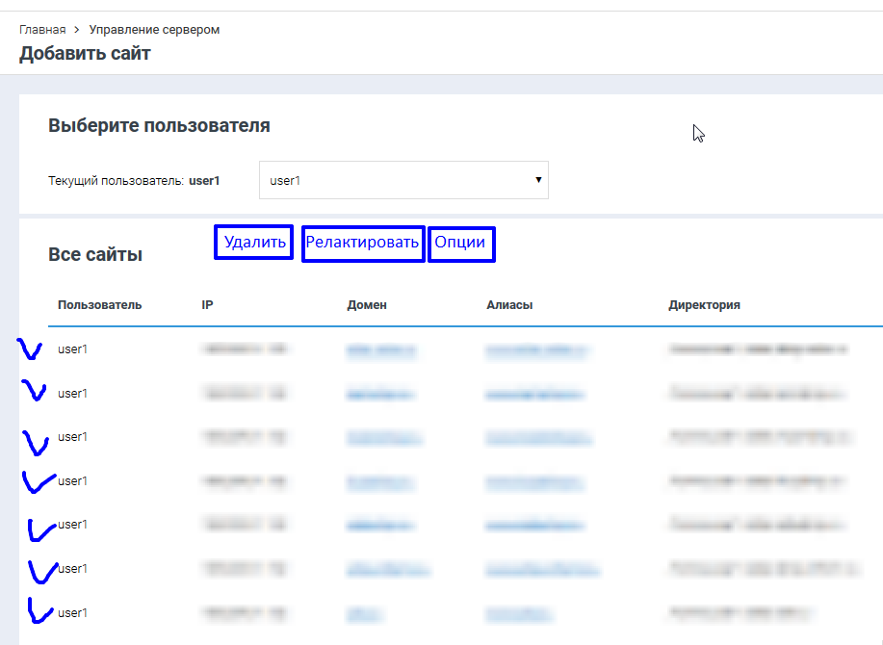Click the IP column header
Viewport: 883px width, 645px height.
click(207, 305)
